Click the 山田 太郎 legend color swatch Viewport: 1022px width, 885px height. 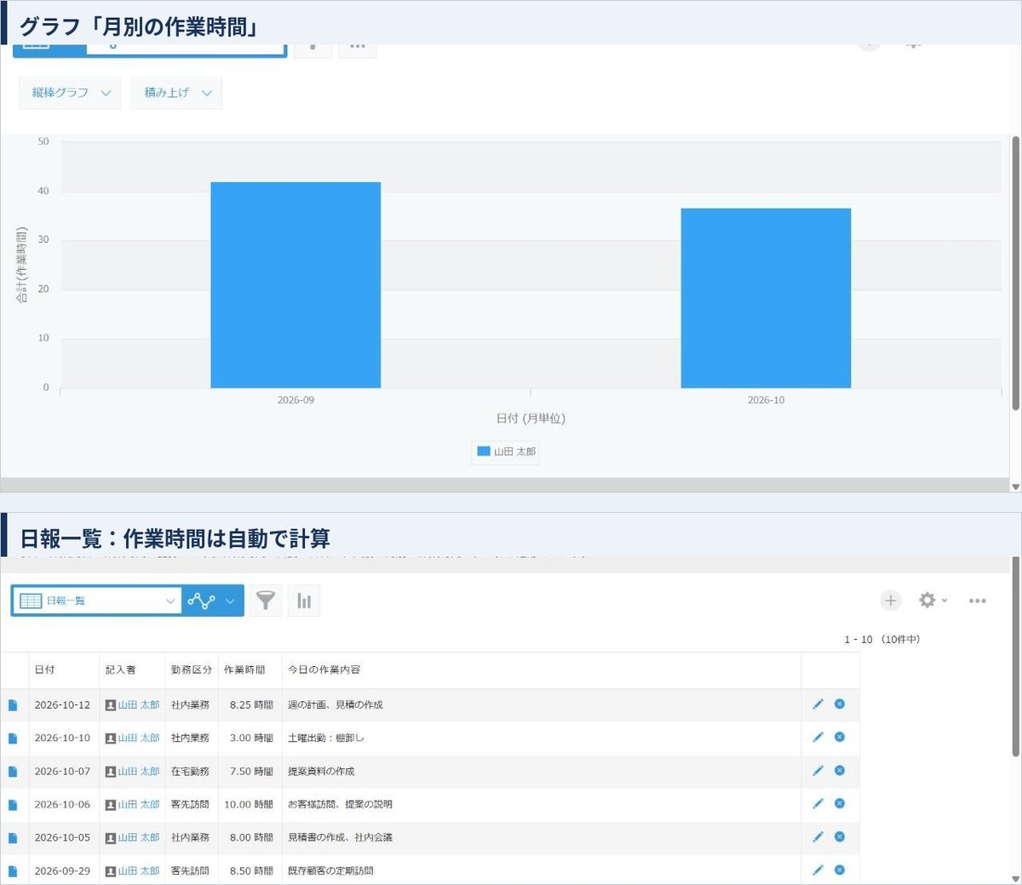[484, 451]
